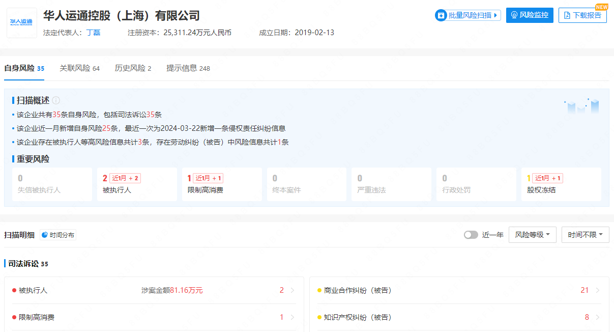Click company name 华人运通控股（上海）有限公司
The image size is (614, 332).
tap(122, 15)
